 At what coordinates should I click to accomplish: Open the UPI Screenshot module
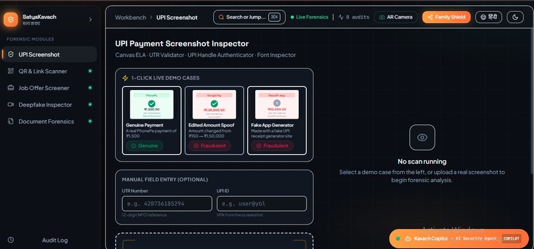coord(50,54)
